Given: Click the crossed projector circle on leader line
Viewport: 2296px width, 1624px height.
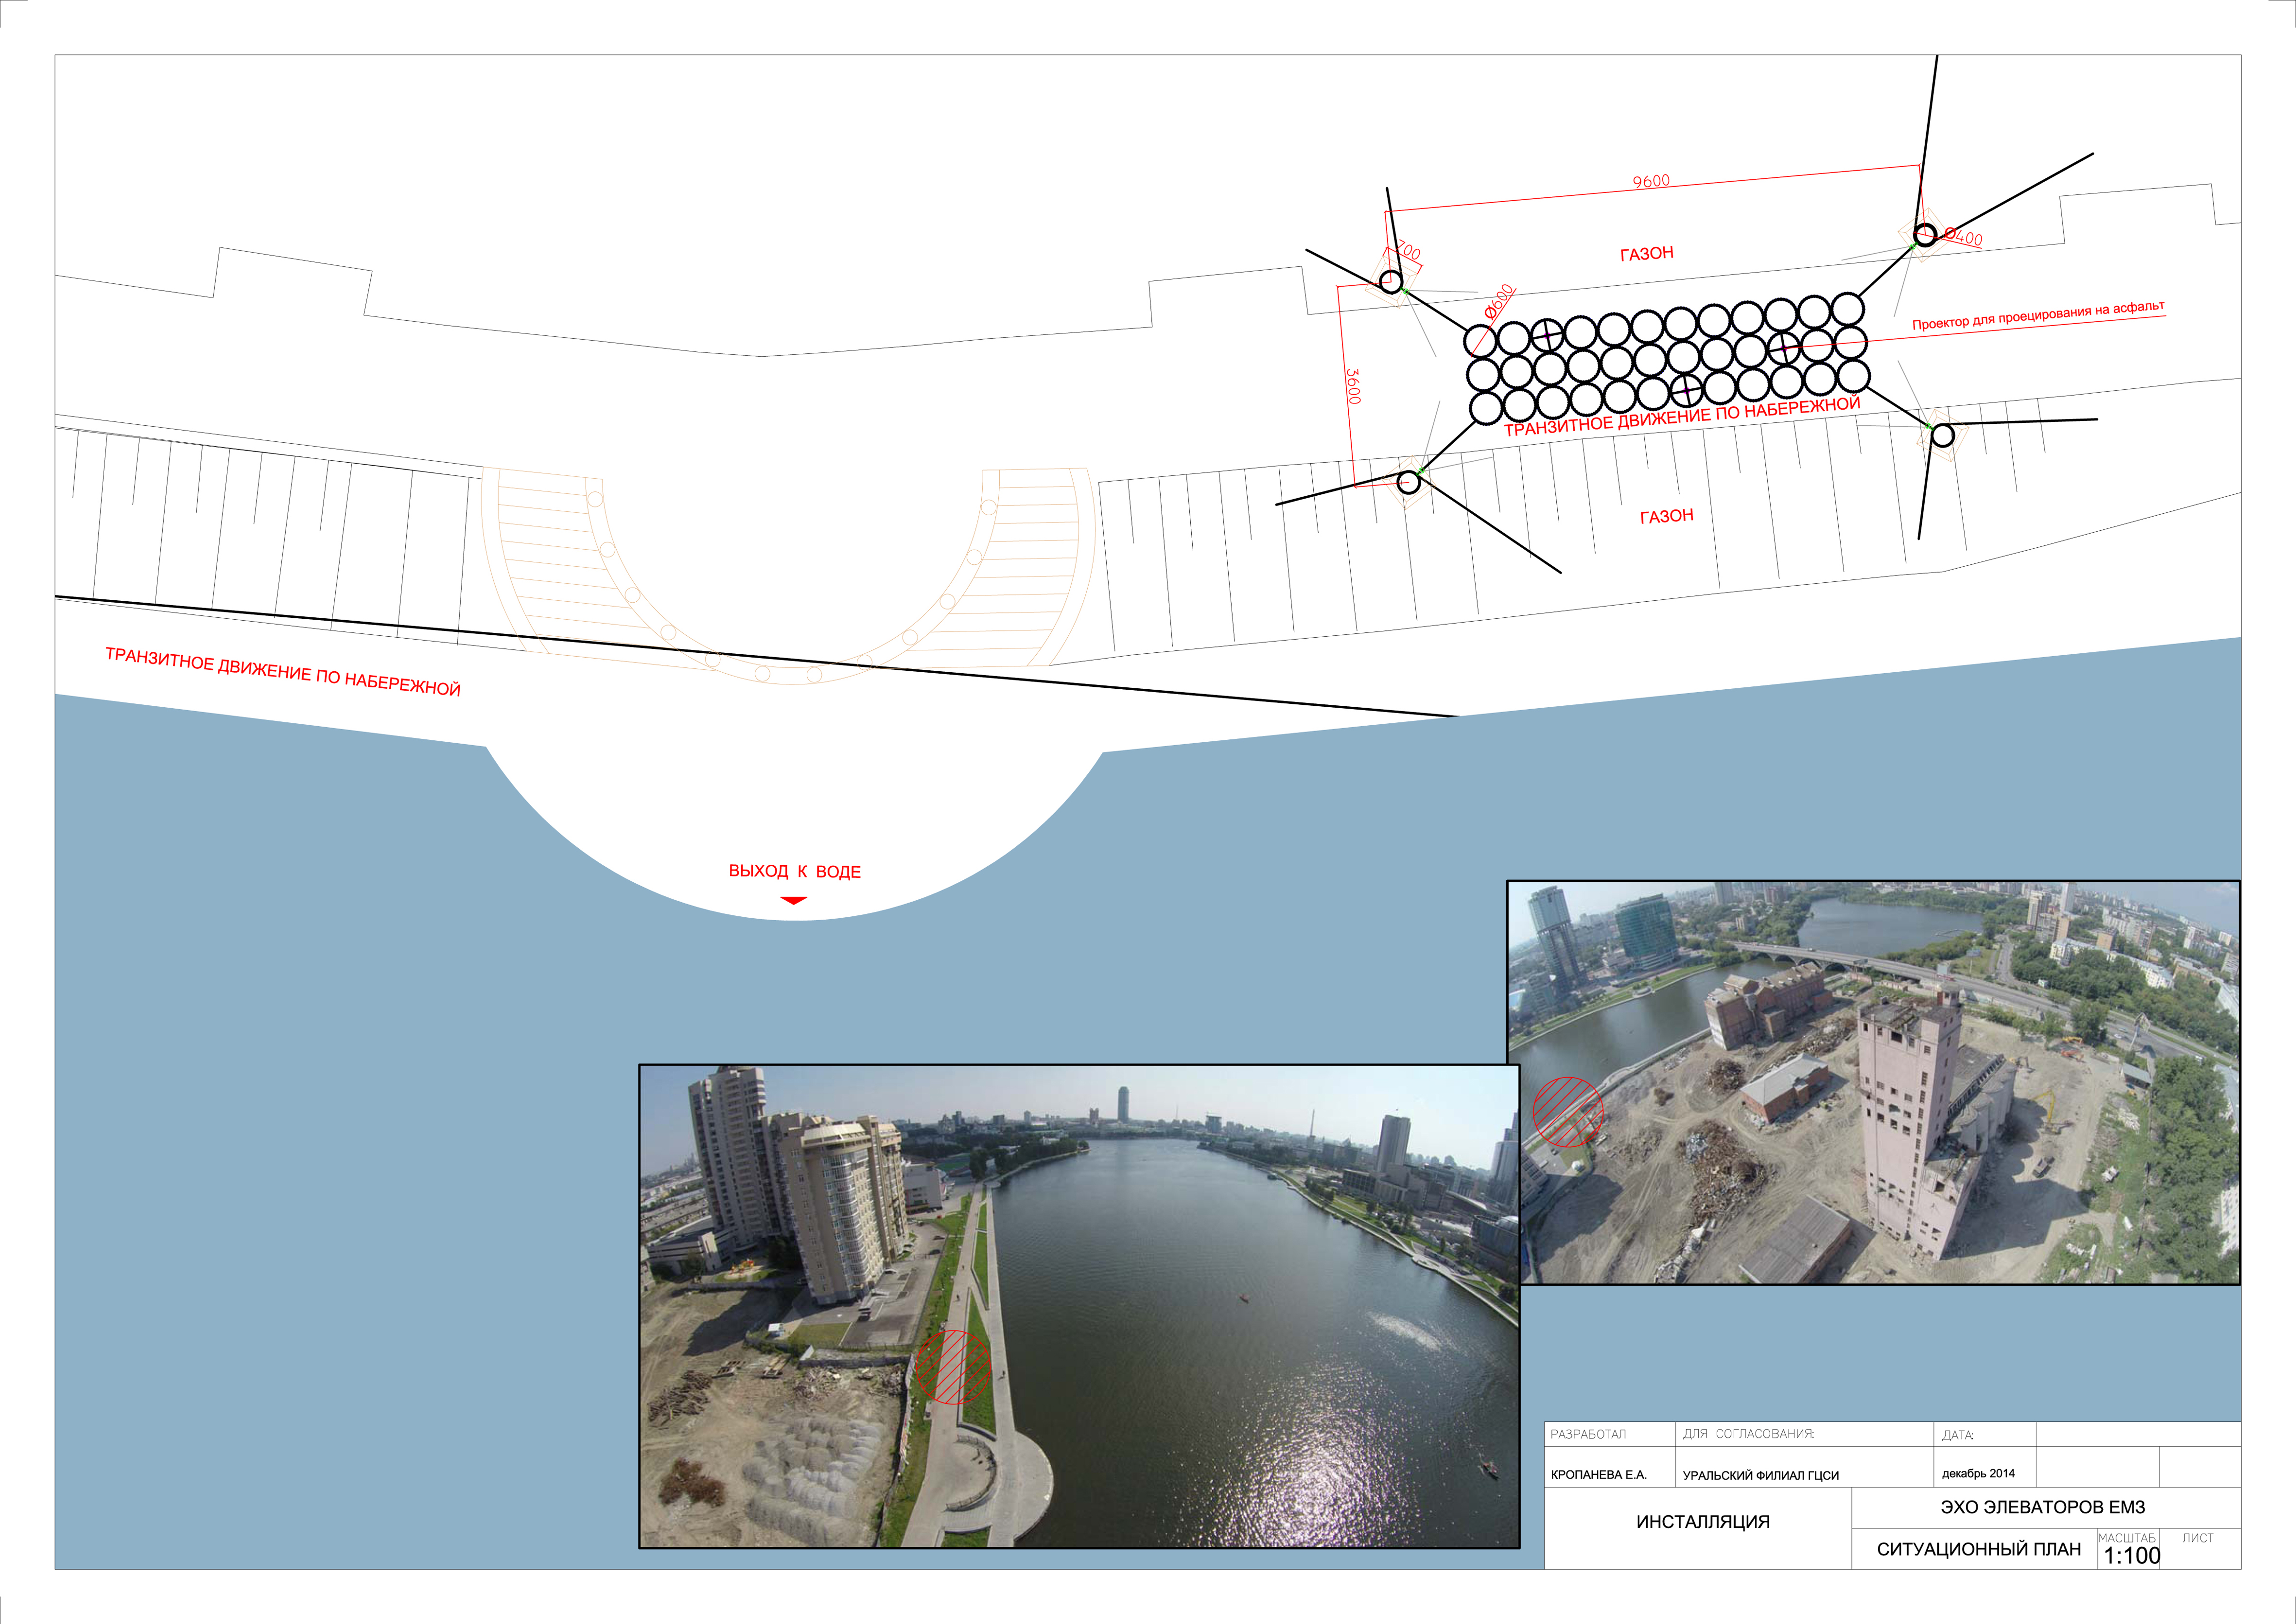Looking at the screenshot, I should pos(1784,348).
